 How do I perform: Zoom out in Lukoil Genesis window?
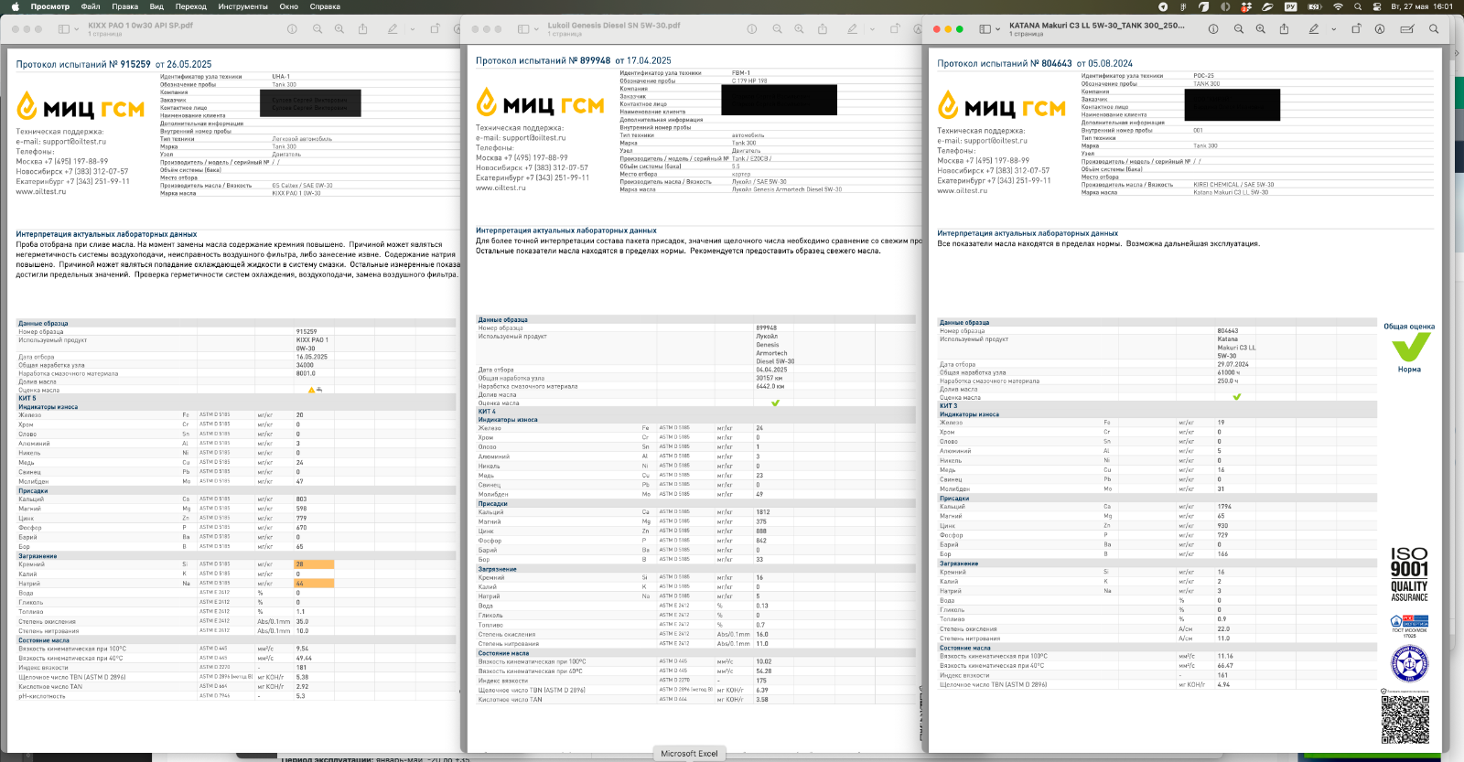[777, 29]
